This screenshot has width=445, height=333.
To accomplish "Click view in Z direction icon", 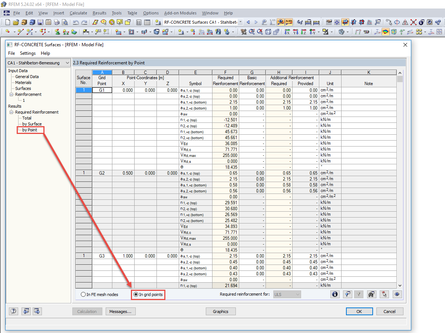I will pyautogui.click(x=303, y=32).
